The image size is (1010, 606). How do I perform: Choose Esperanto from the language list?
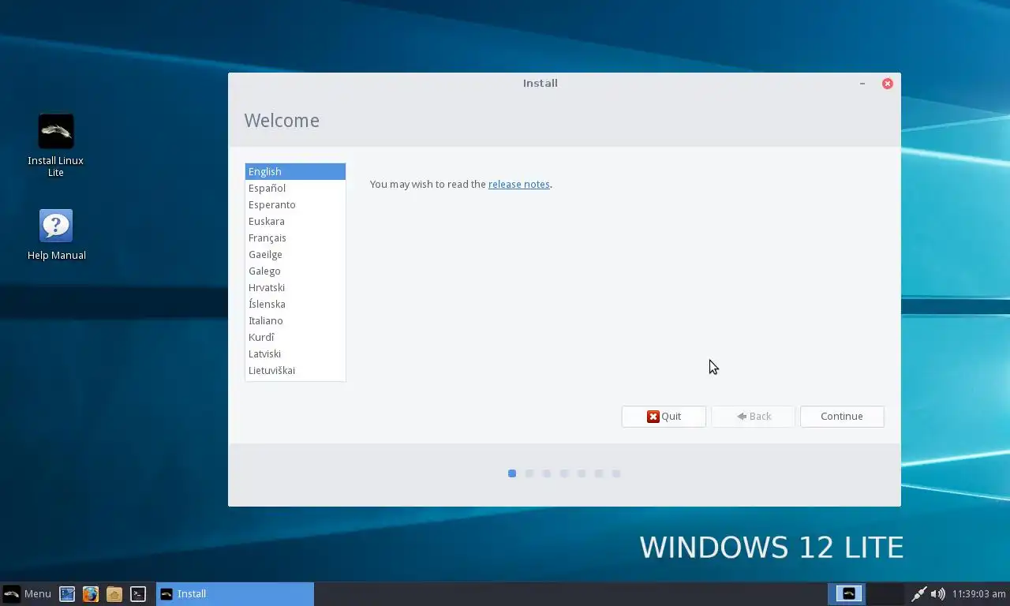(295, 204)
